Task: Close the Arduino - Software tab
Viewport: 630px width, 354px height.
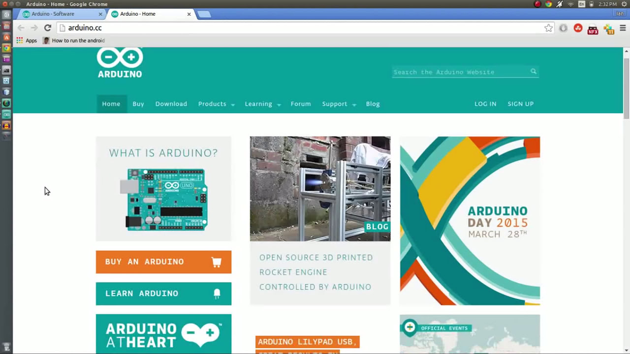Action: [x=101, y=14]
